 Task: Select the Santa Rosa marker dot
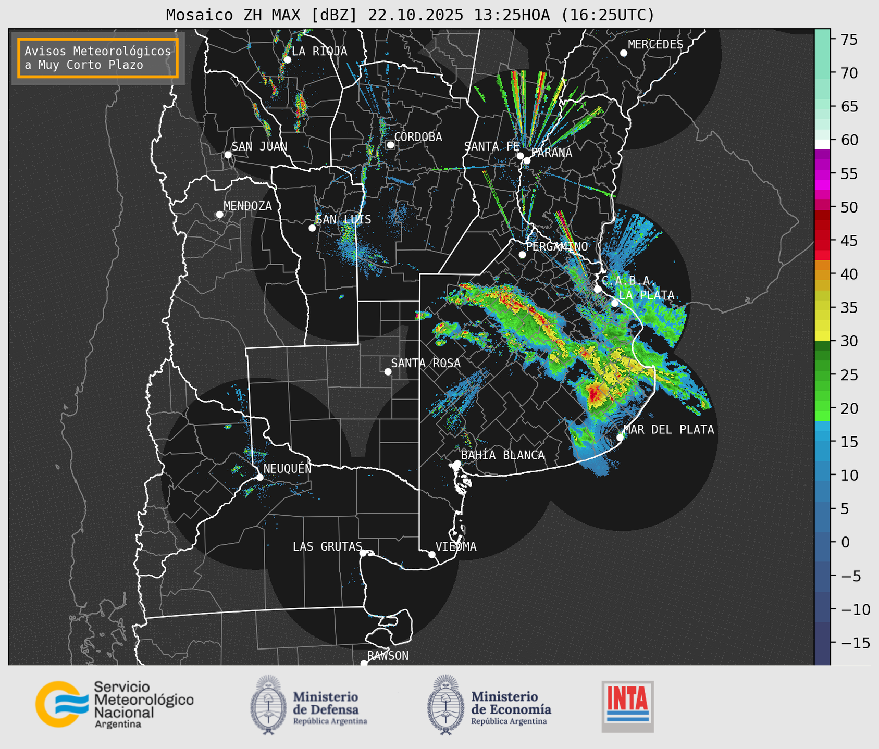click(388, 371)
